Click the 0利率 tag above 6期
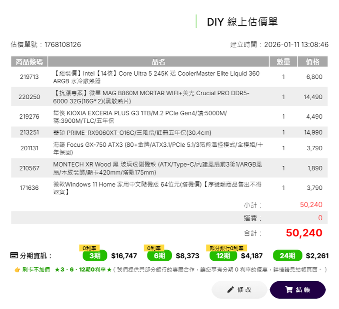339x309 pixels. (x=154, y=248)
